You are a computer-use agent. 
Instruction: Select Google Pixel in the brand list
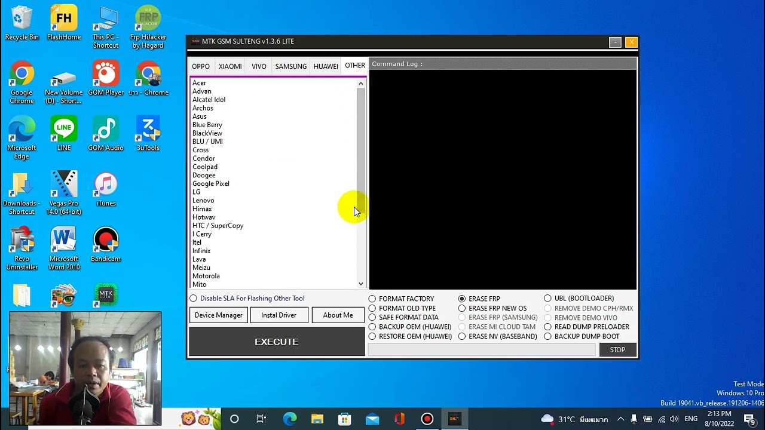pos(211,183)
